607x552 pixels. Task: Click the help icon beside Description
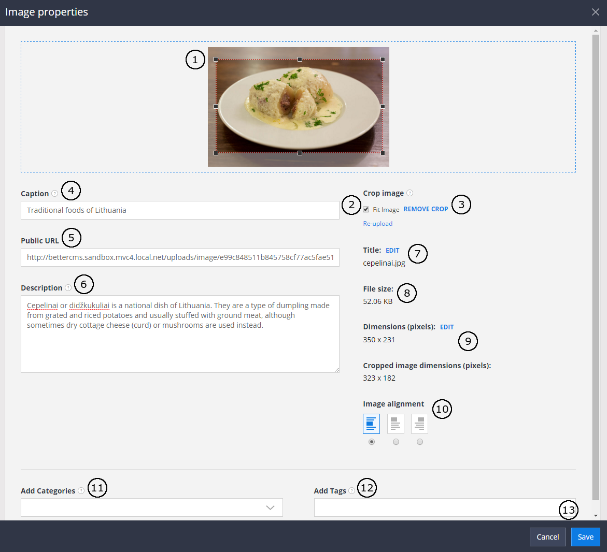[x=68, y=288]
